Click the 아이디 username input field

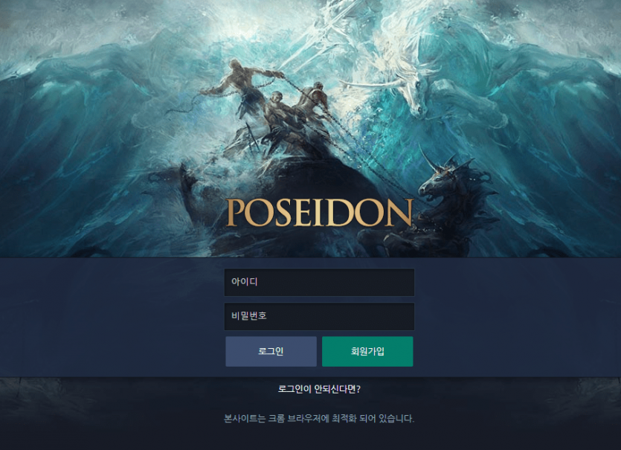[319, 283]
